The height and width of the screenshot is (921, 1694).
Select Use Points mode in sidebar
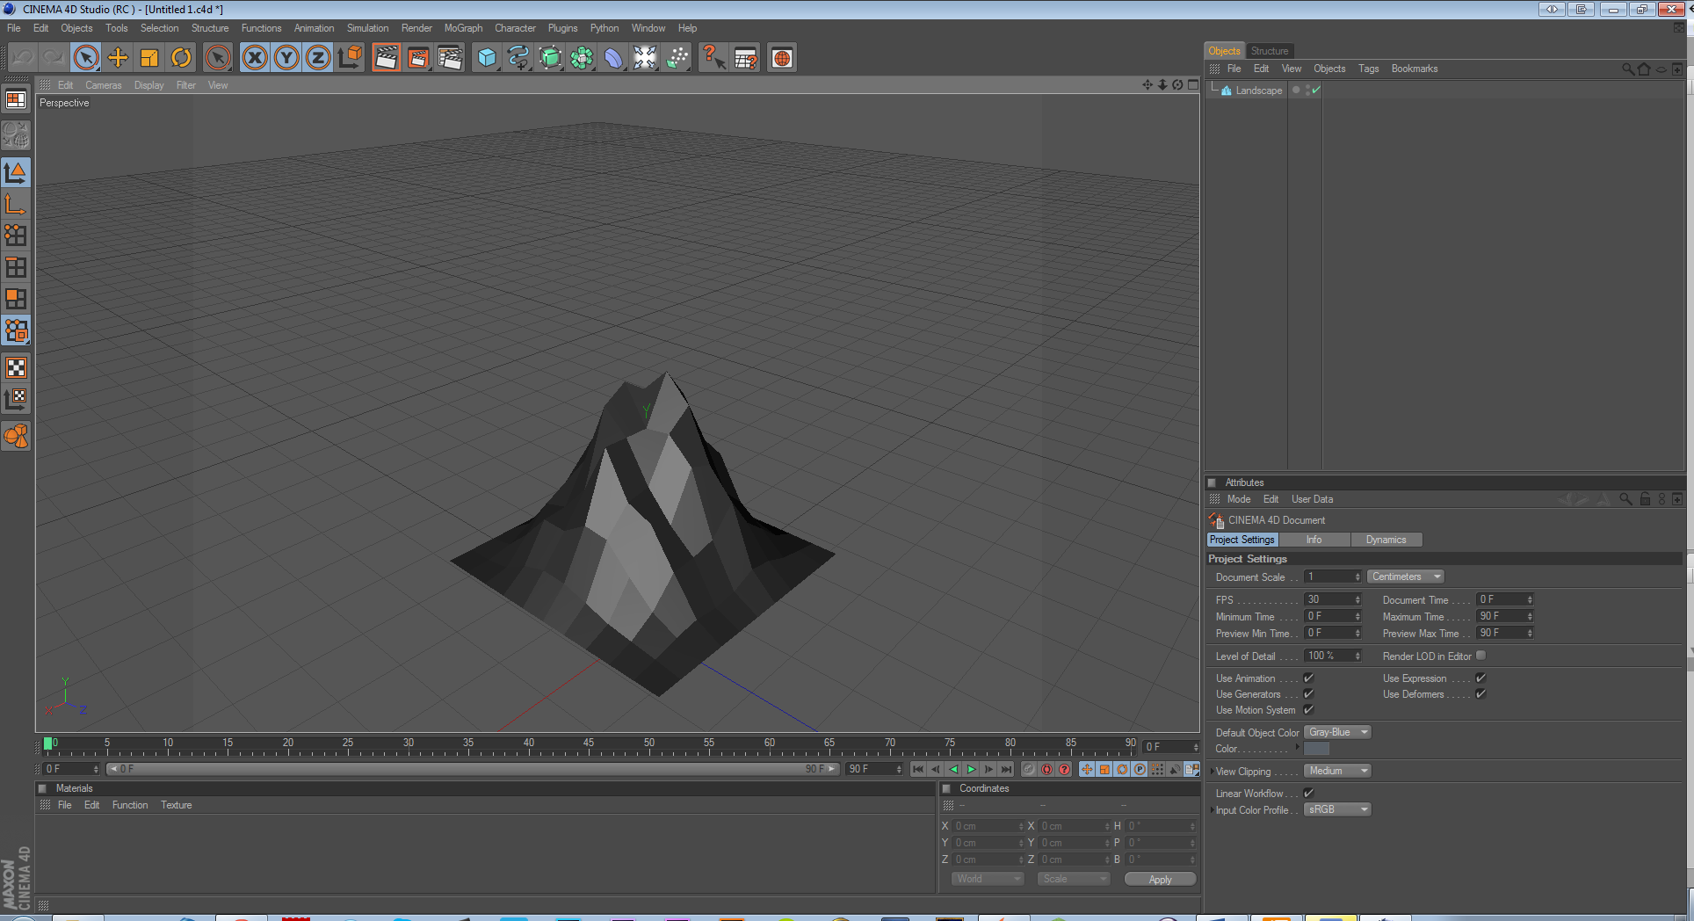pyautogui.click(x=16, y=236)
